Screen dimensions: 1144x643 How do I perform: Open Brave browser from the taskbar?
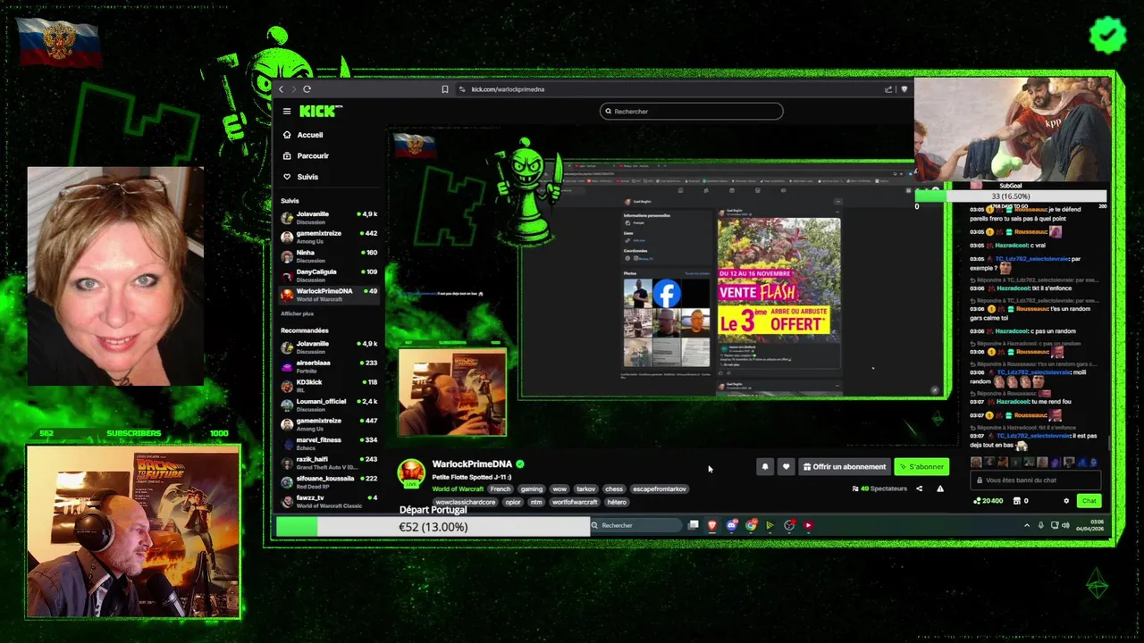pos(712,525)
